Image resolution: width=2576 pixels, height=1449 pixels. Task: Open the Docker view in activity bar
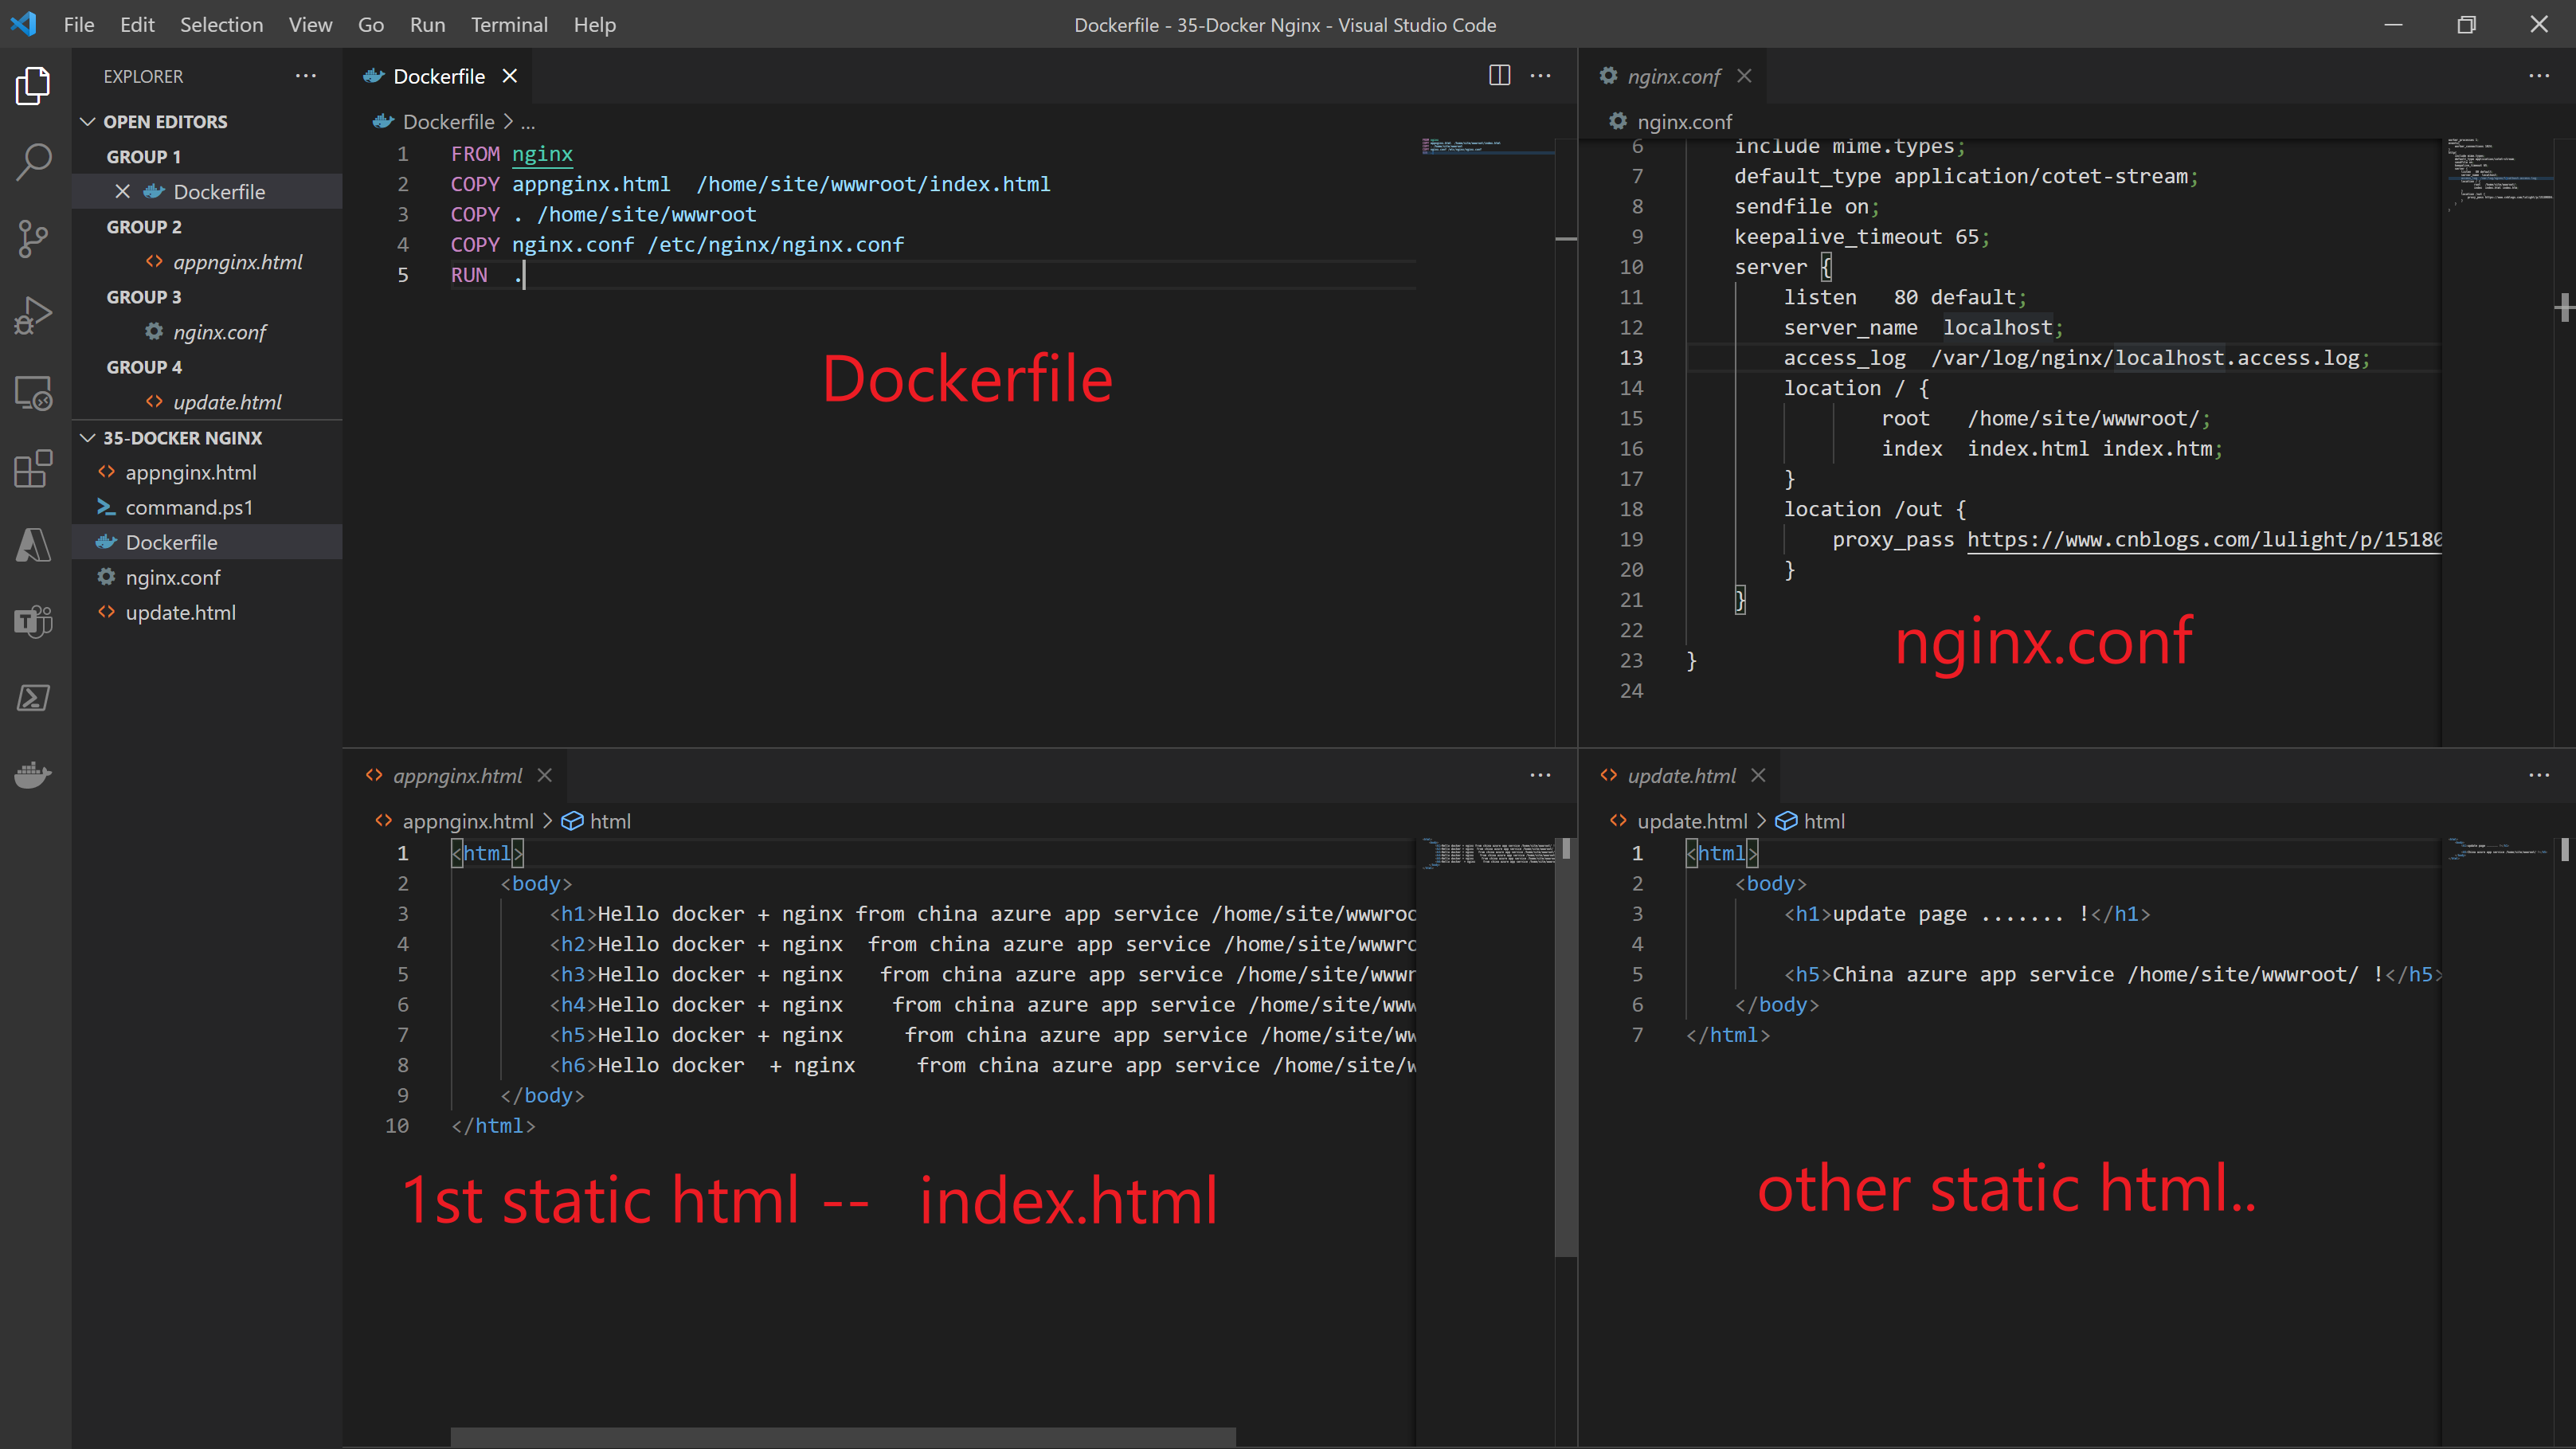pyautogui.click(x=34, y=775)
